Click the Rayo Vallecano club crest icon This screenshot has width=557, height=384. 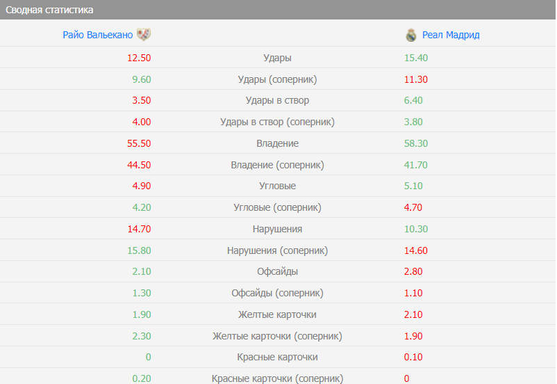[144, 35]
